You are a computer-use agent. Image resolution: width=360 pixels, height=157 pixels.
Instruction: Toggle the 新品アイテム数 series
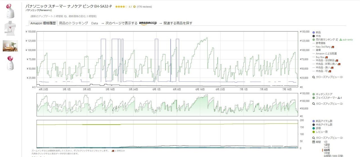(x=322, y=121)
